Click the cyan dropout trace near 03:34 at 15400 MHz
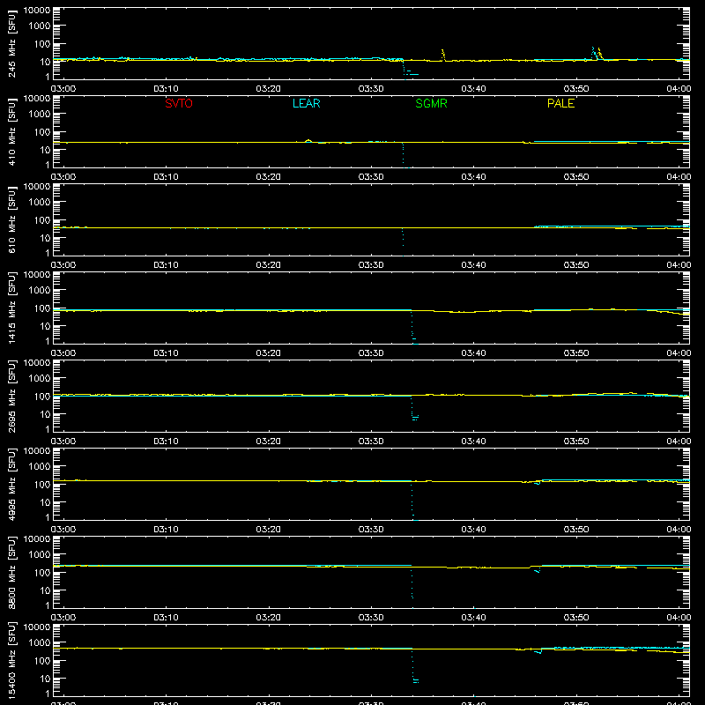Screen dimensions: 705x705 [414, 666]
